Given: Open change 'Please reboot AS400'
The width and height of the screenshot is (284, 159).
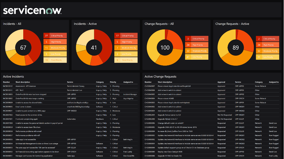Looking at the screenshot, I should coord(166,99).
